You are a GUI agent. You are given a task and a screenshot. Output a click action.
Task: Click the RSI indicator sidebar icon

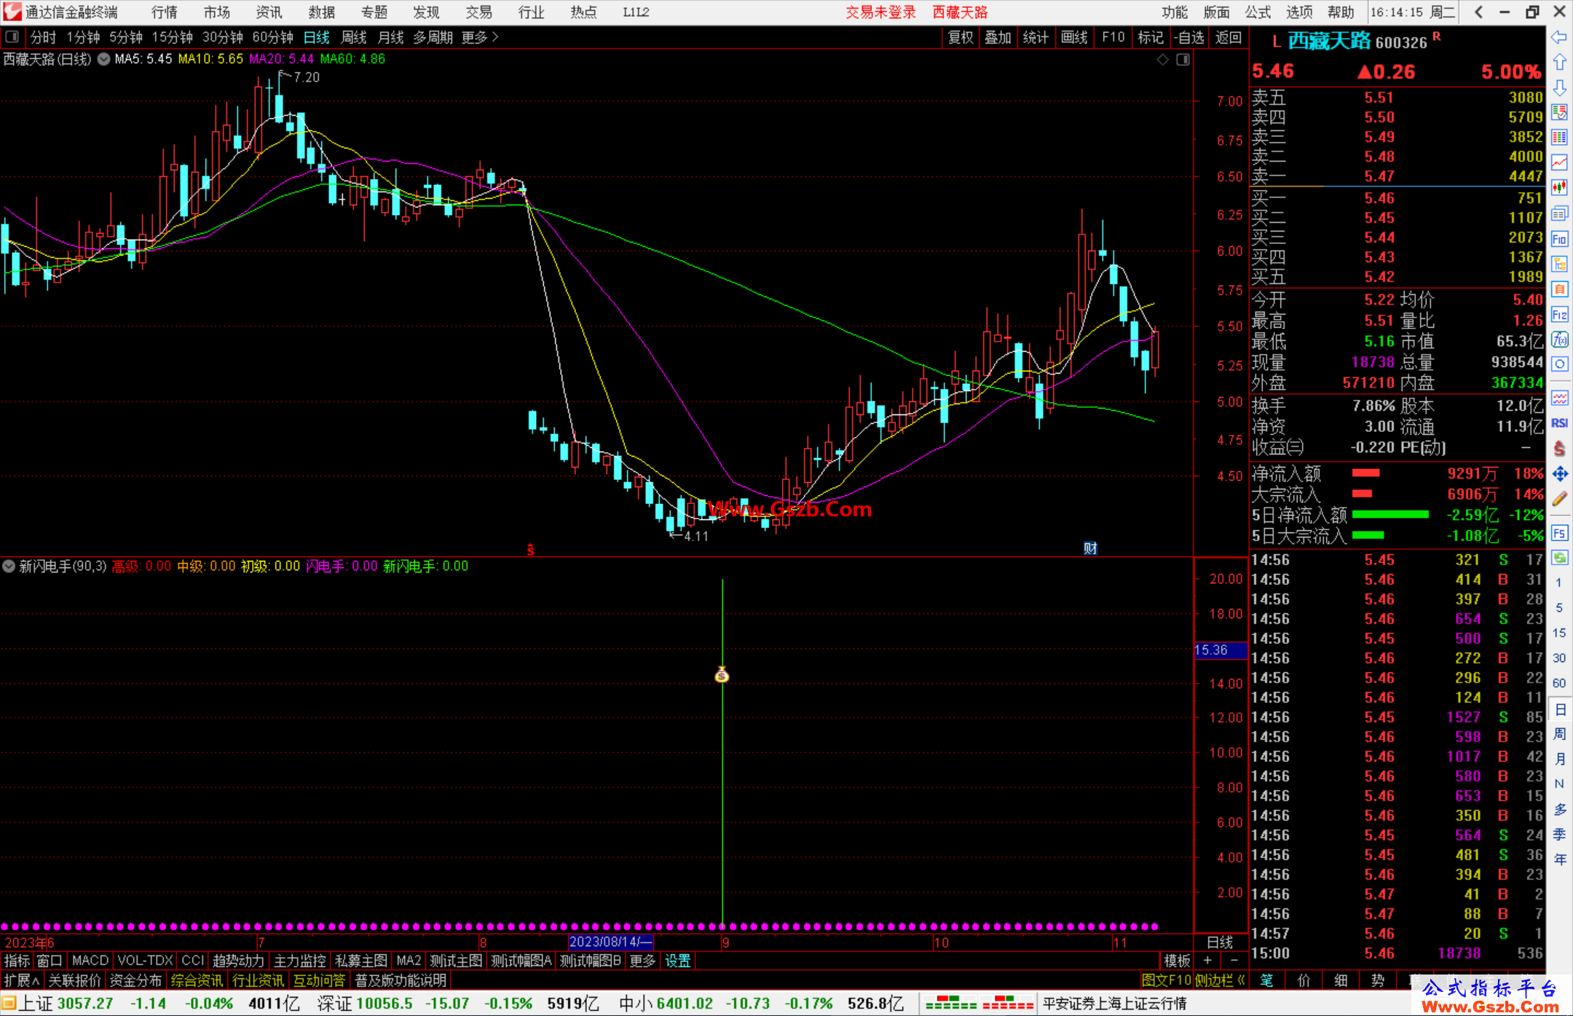(1559, 423)
